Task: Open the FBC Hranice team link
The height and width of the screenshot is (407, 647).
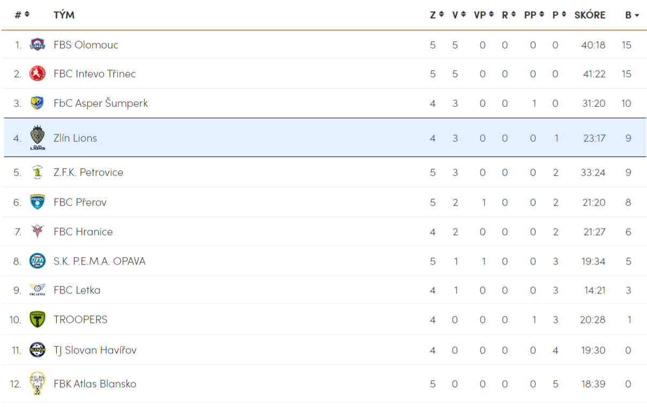Action: (x=83, y=232)
